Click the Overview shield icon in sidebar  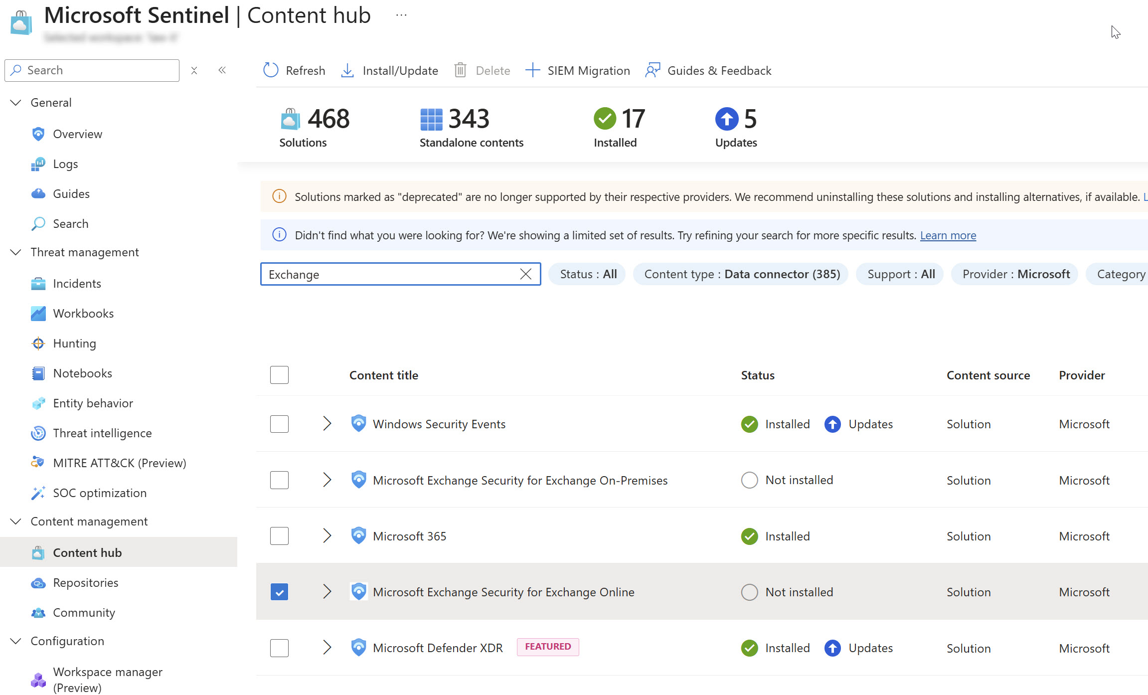[x=38, y=134]
